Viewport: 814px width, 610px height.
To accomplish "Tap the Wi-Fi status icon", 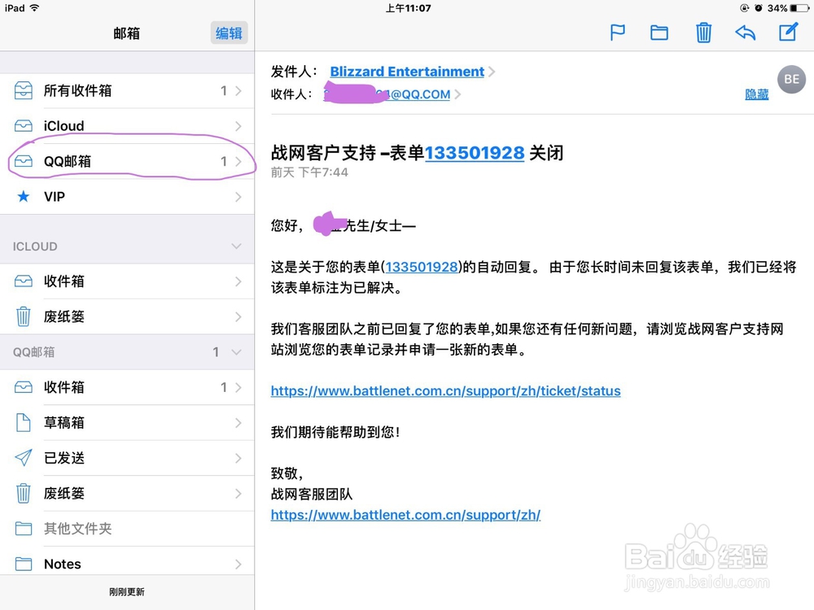I will click(x=35, y=8).
